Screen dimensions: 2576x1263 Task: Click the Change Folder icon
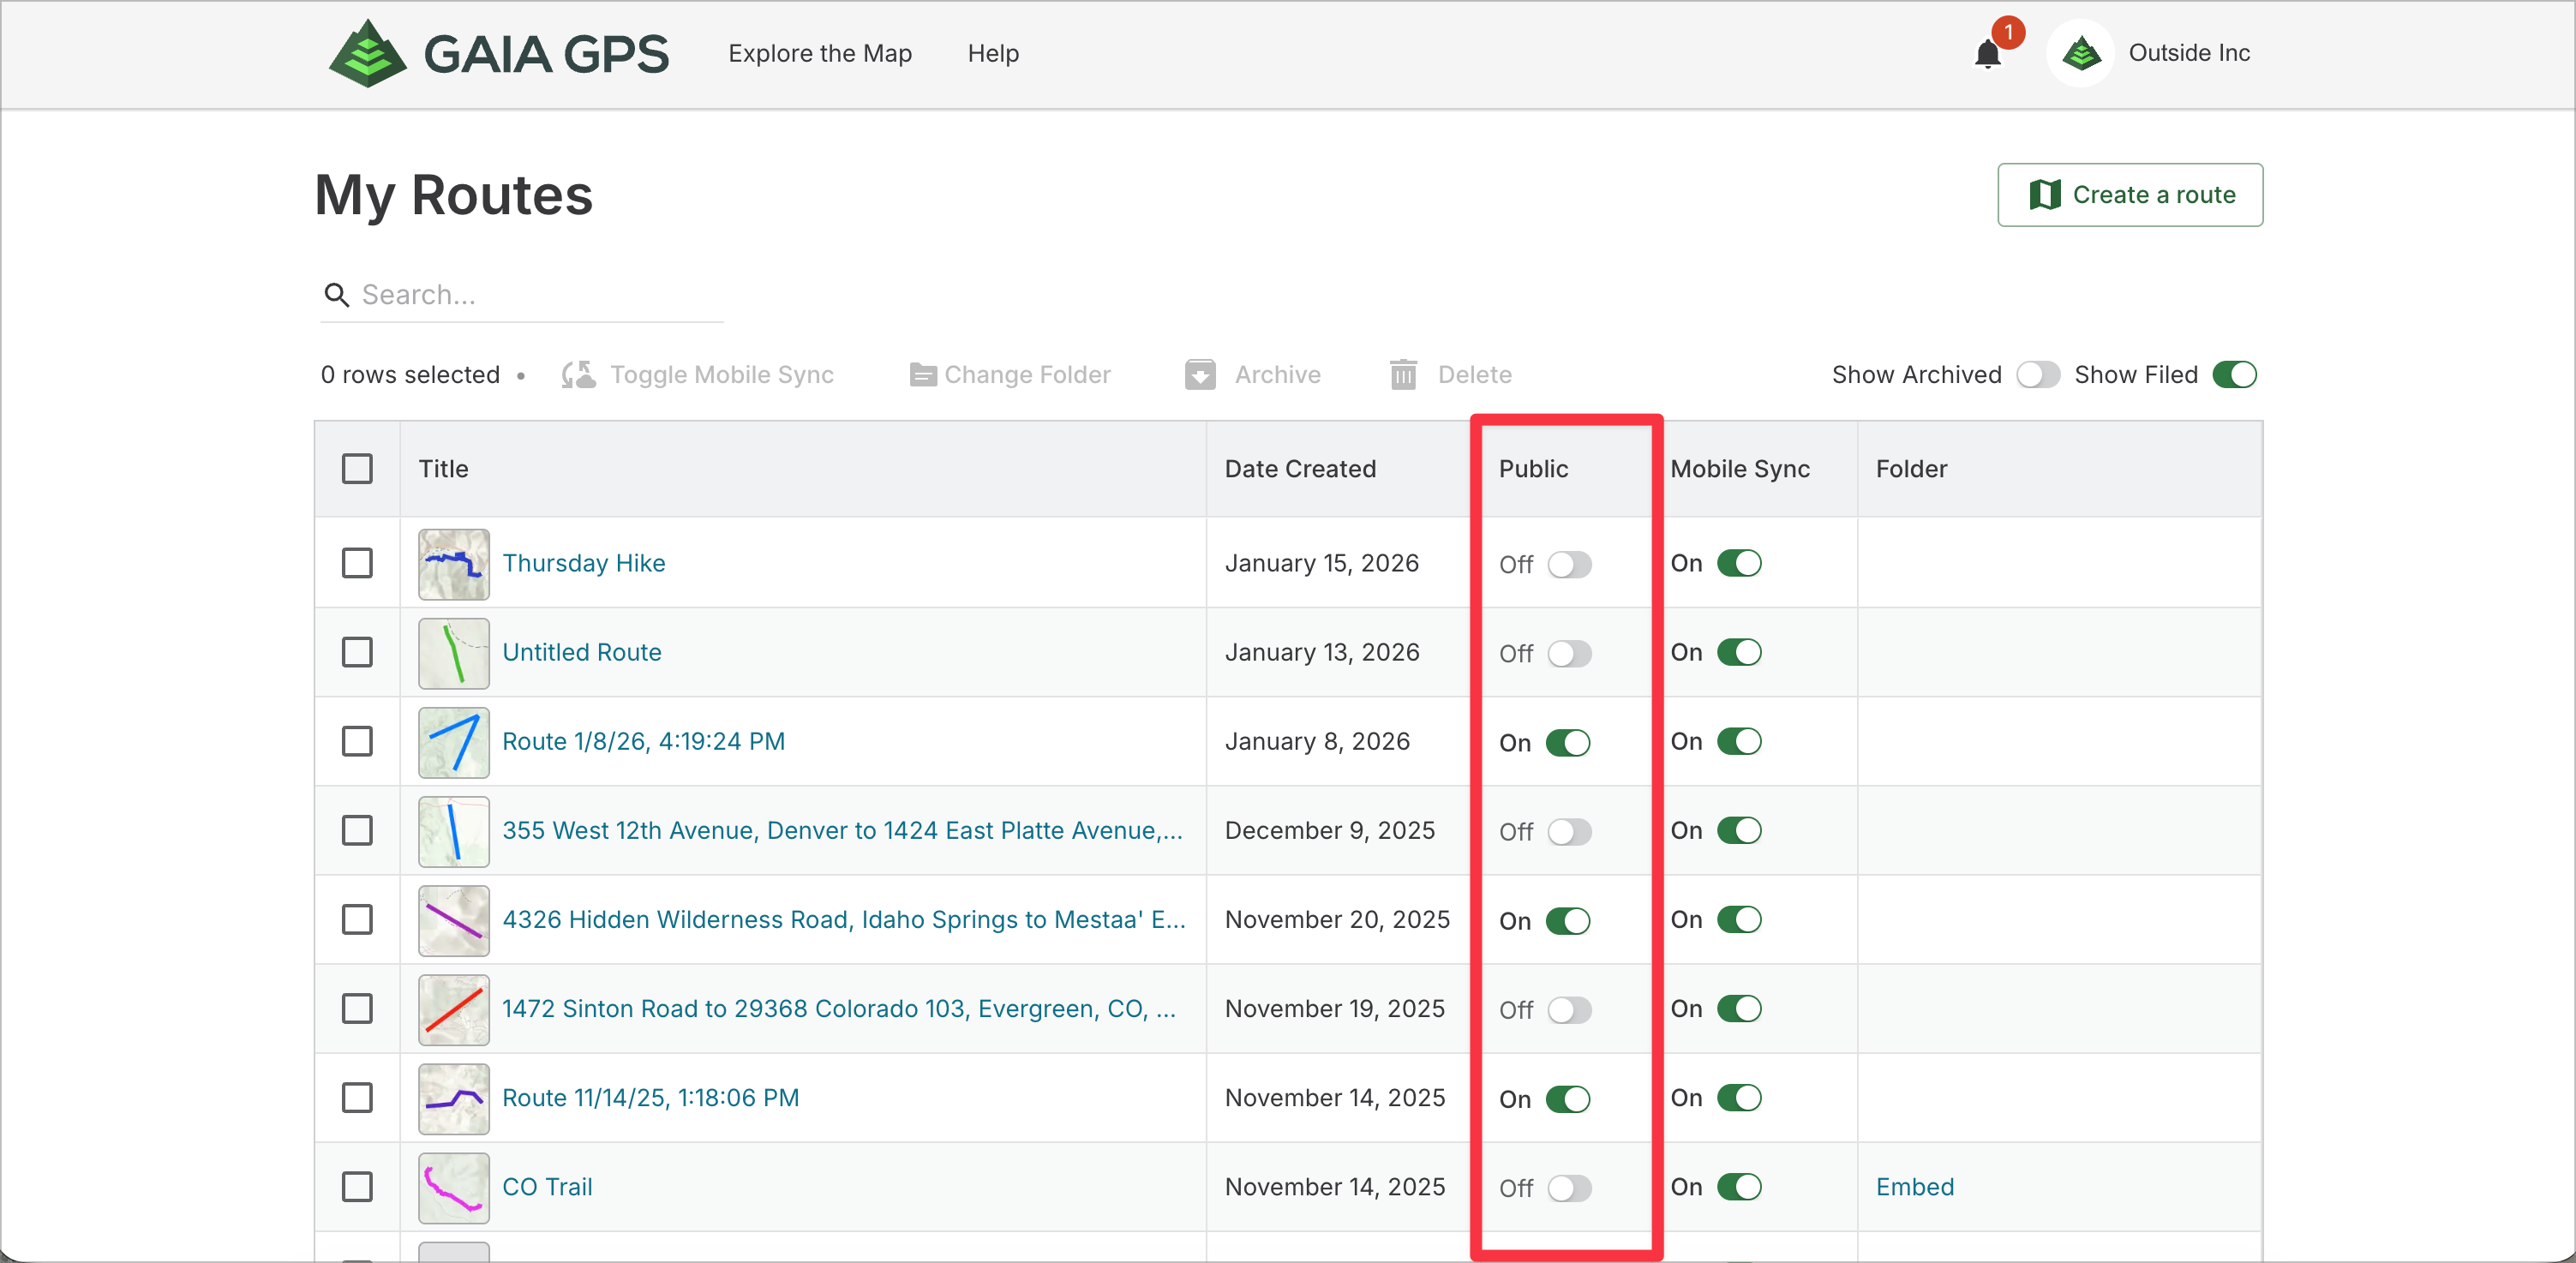922,375
